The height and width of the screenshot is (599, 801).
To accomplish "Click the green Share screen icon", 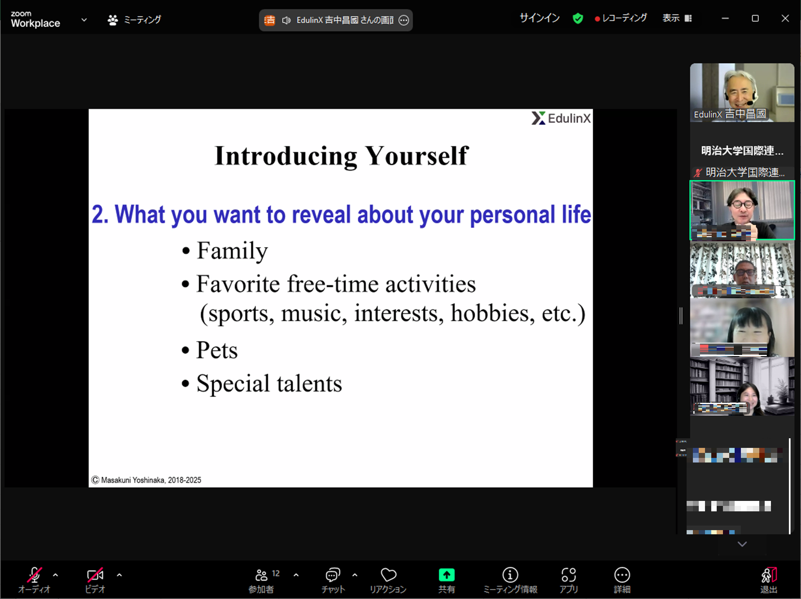I will pyautogui.click(x=446, y=576).
